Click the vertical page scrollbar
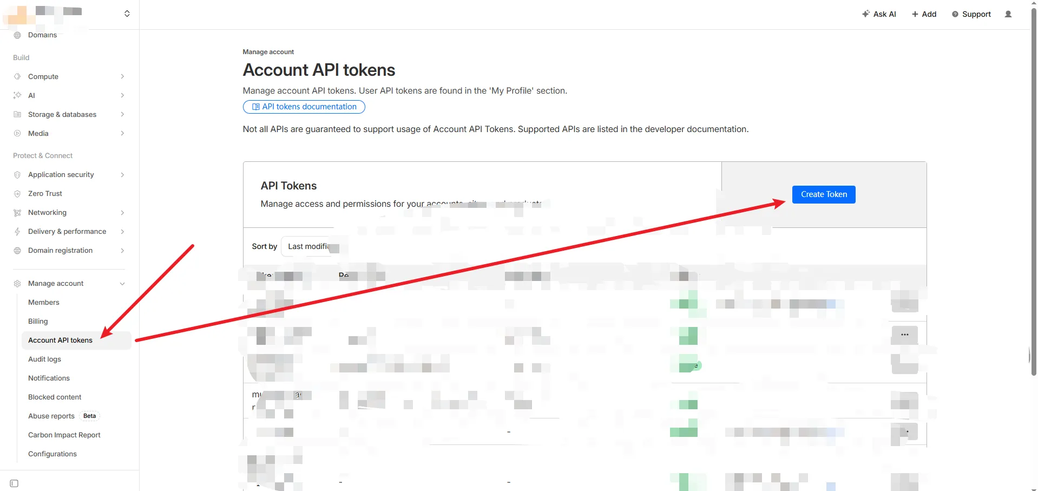This screenshot has width=1038, height=491. point(1034,189)
